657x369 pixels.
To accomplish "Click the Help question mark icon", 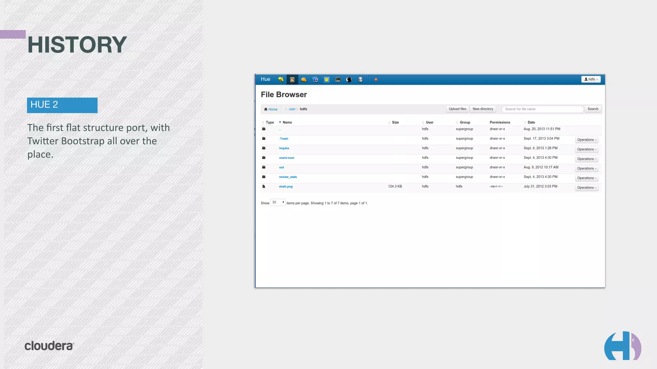I will click(360, 79).
